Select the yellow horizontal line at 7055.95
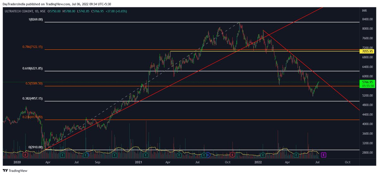Viewport: 379px width, 175px height. (x=265, y=51)
